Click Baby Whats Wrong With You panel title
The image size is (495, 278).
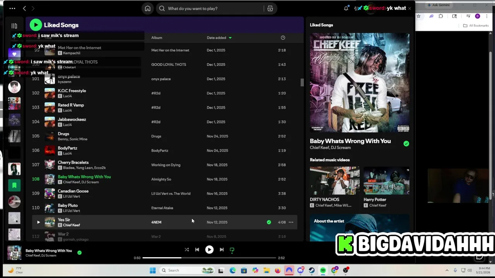pos(350,141)
